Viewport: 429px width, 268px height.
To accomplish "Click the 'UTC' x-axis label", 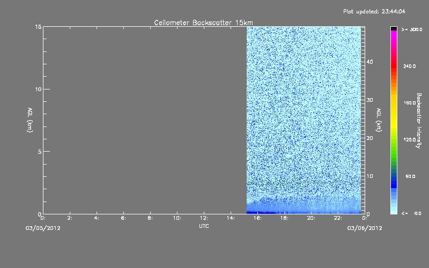I will click(x=204, y=226).
